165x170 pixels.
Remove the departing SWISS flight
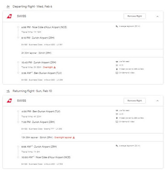click(135, 16)
